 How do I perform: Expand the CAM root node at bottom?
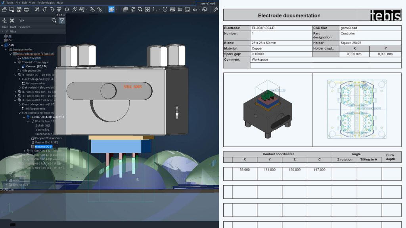click(2, 190)
